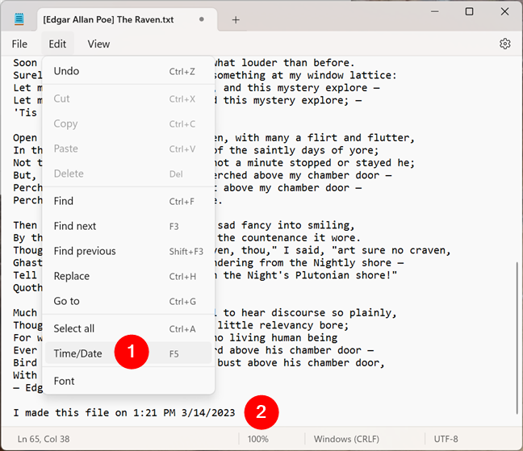Viewport: 523px width, 451px height.
Task: Click text 'little relevancy bore;'
Action: (x=283, y=325)
